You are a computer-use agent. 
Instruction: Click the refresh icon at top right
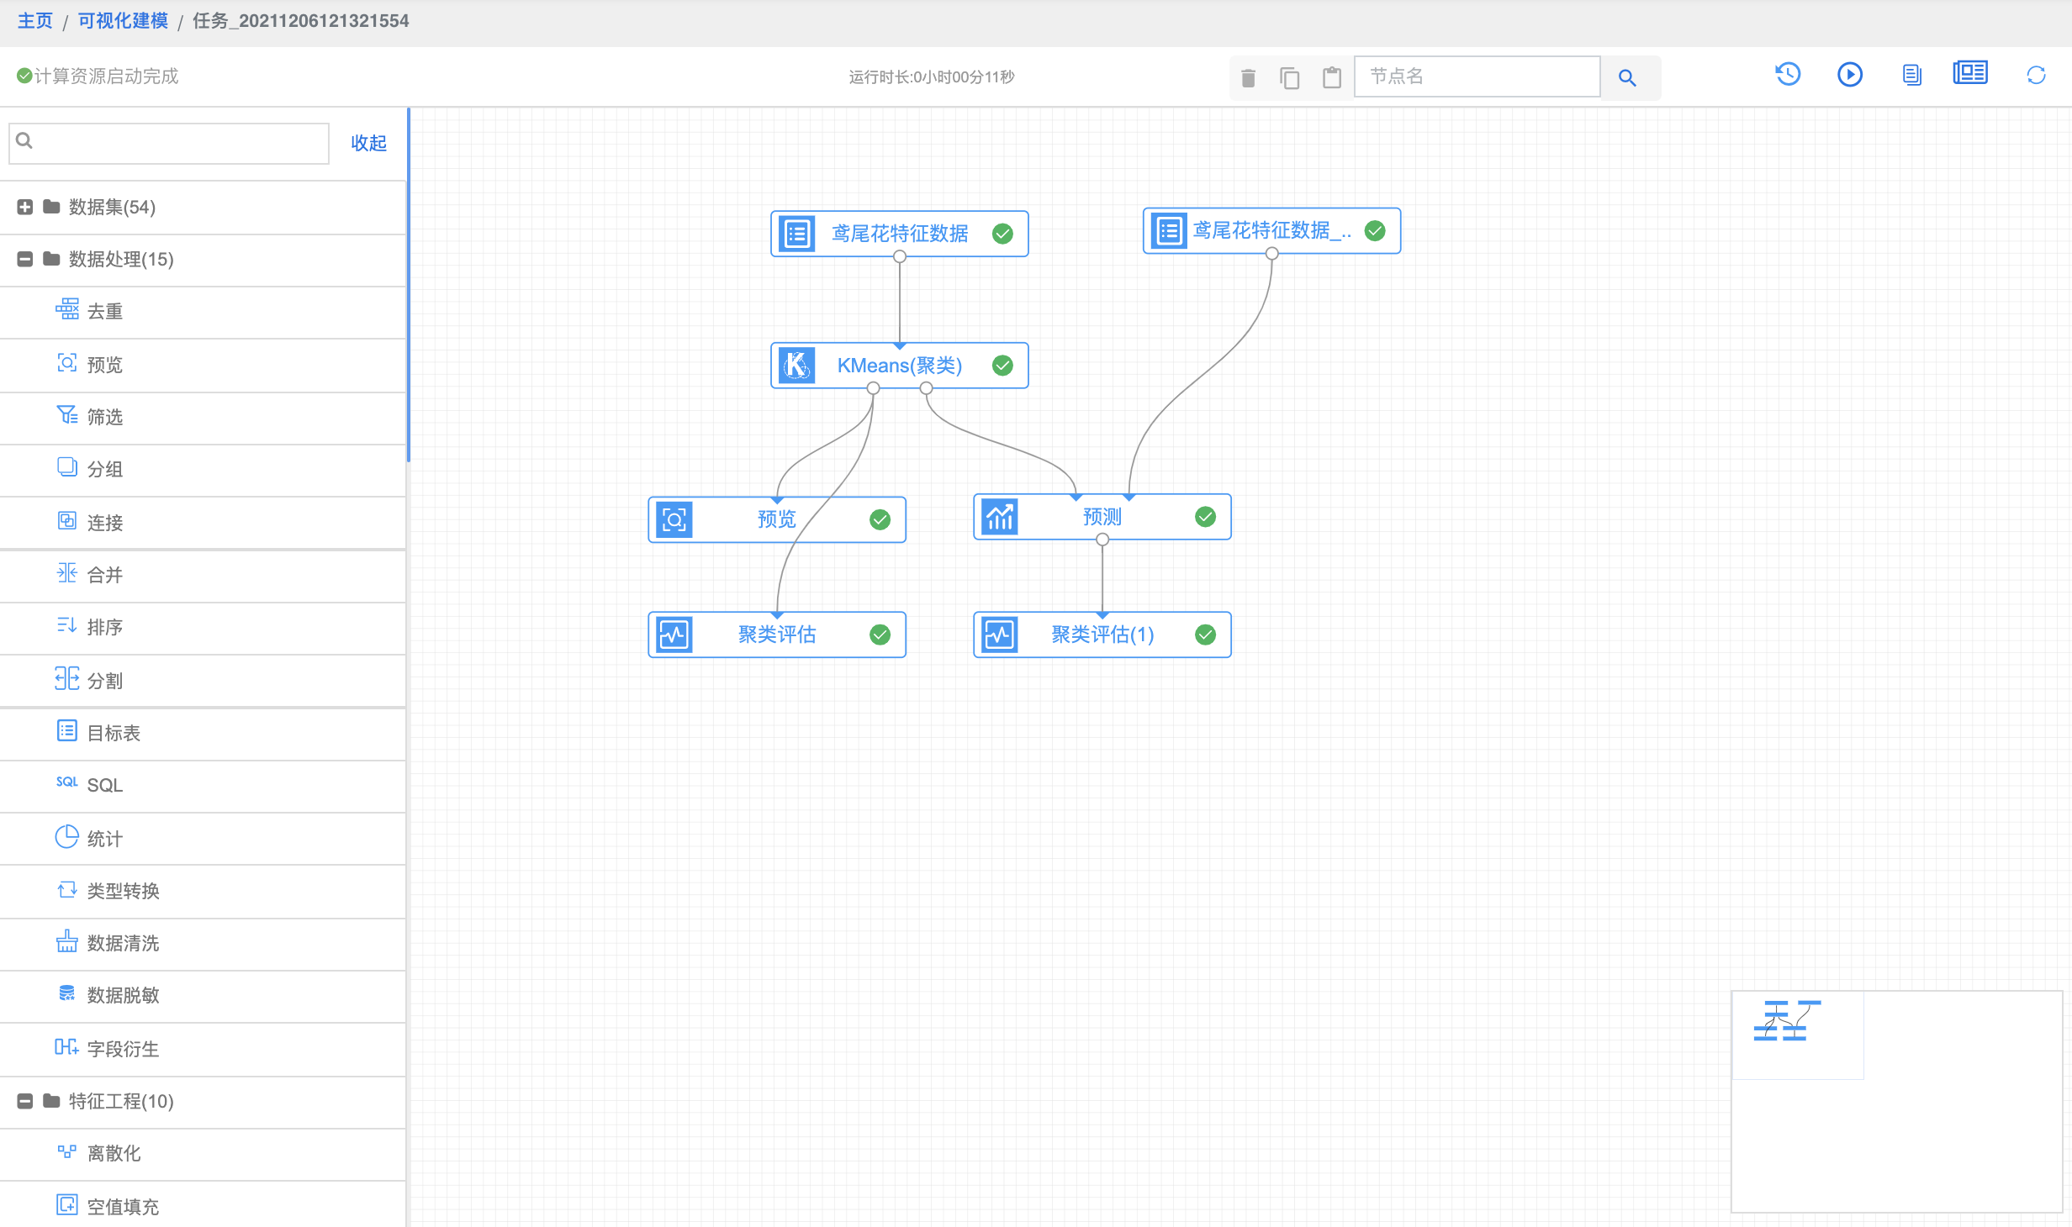click(x=2036, y=76)
